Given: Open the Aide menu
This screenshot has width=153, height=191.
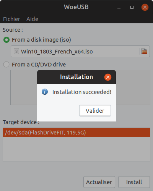Looking at the screenshot, I should [32, 19].
